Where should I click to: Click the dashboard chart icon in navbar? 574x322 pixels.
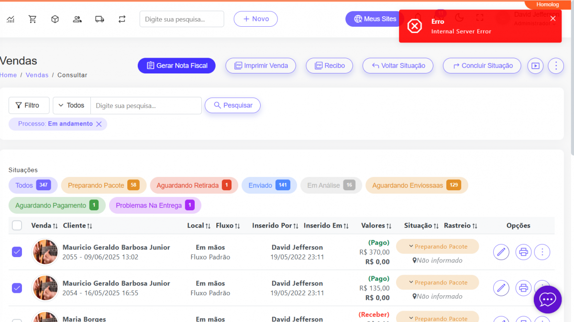pyautogui.click(x=11, y=19)
